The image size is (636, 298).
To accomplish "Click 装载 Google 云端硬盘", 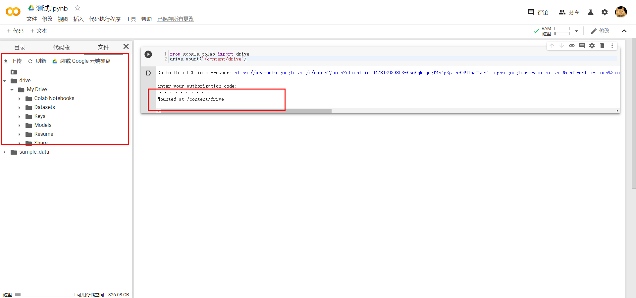I will pyautogui.click(x=81, y=61).
